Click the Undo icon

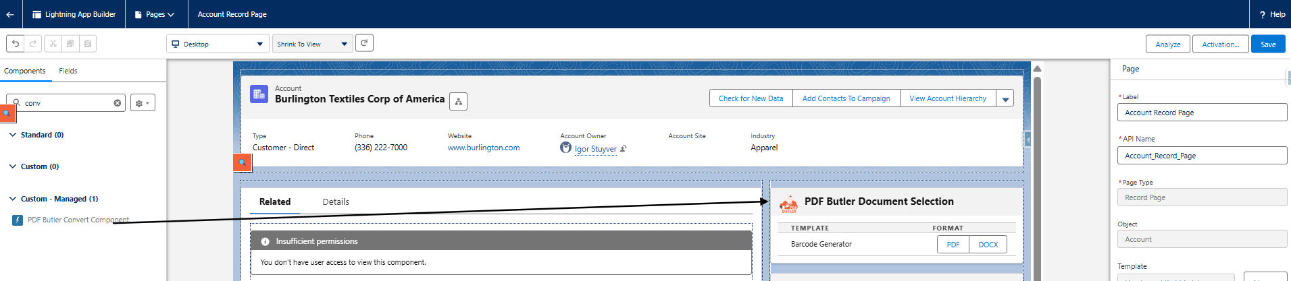(x=16, y=44)
